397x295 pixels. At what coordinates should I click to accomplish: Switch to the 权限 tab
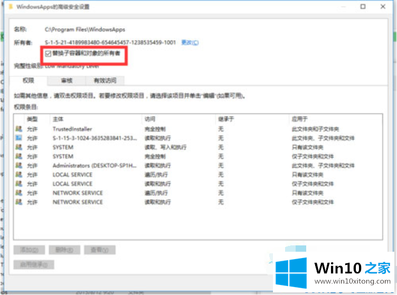click(28, 80)
